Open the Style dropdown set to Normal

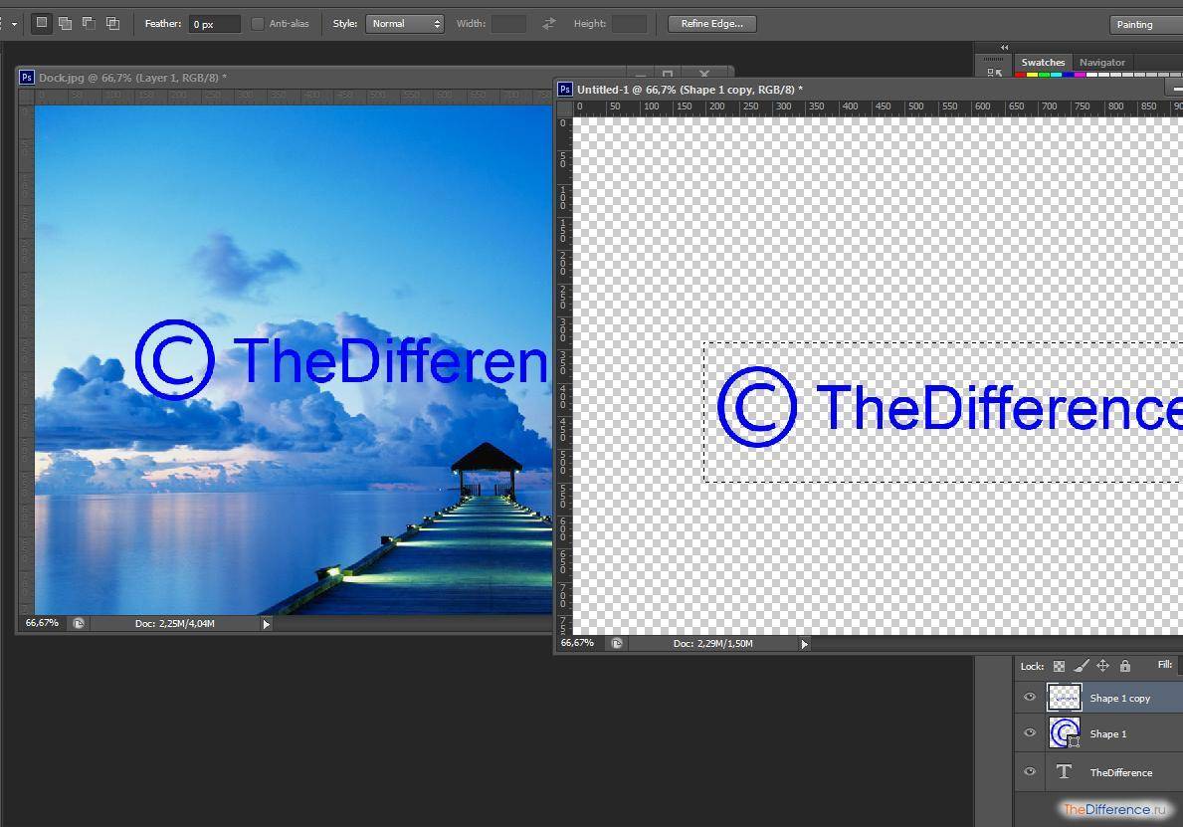pyautogui.click(x=404, y=24)
